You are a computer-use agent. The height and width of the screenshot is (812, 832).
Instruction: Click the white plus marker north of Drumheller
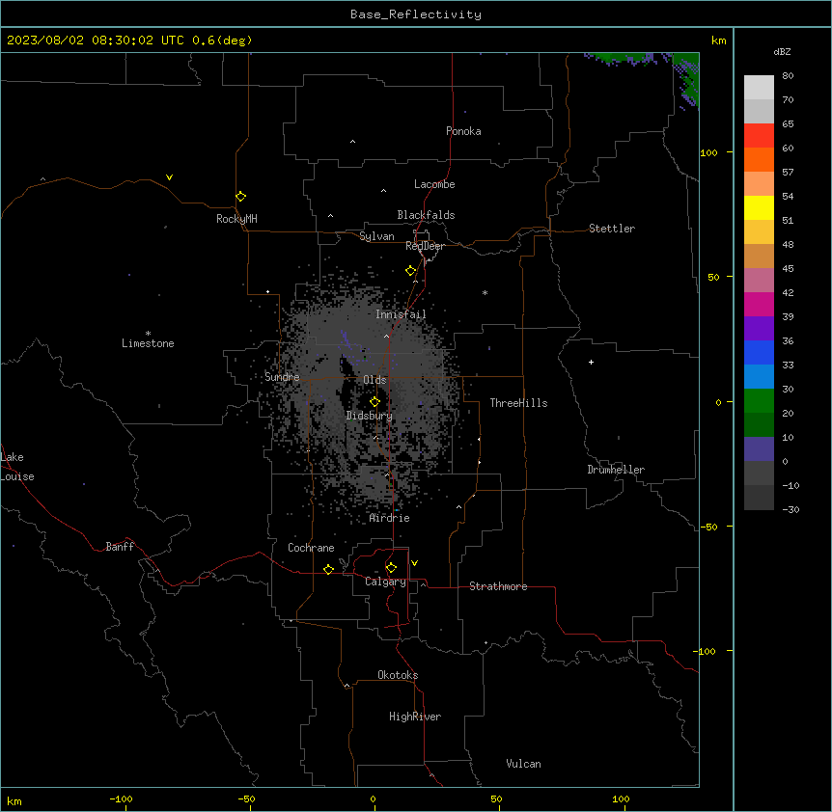coord(591,362)
